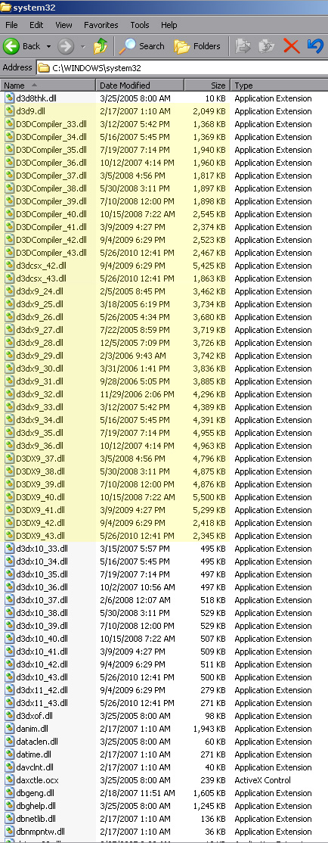This screenshot has height=843, width=328.
Task: Click date 10/2/2007 10:56 AM
Action: point(138,587)
